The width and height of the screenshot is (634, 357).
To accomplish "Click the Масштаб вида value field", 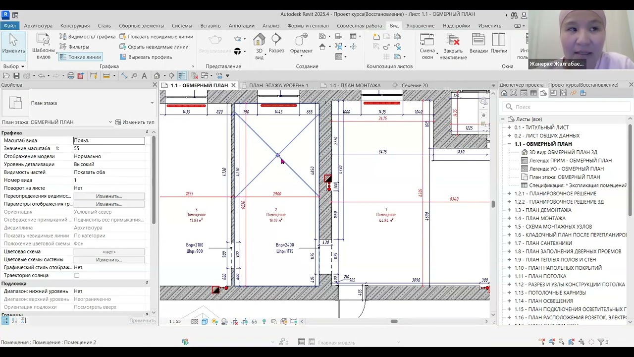I will [109, 140].
